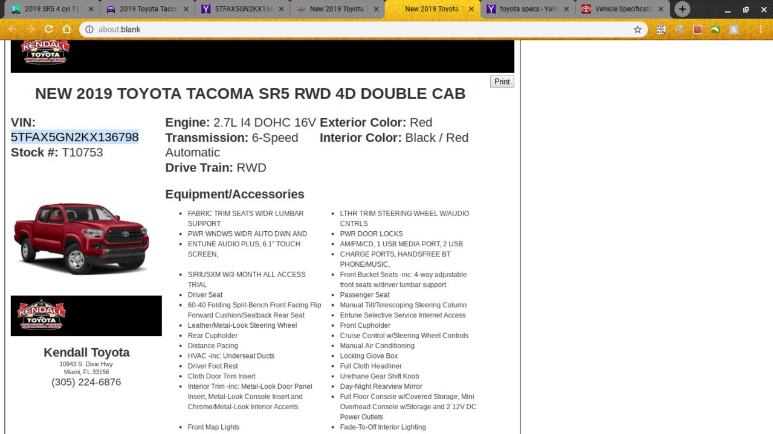
Task: Click the 'Interior Color: Black / Red' text
Action: pyautogui.click(x=394, y=138)
